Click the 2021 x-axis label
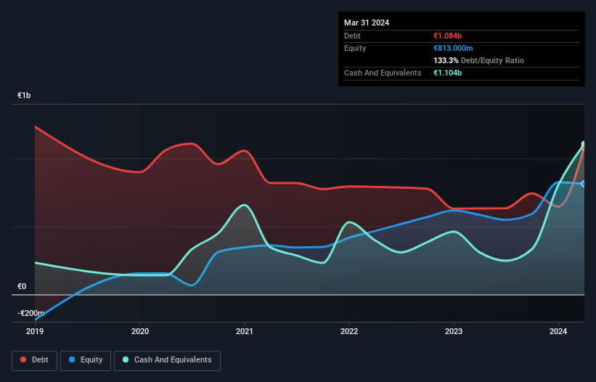This screenshot has width=596, height=382. pyautogui.click(x=245, y=331)
